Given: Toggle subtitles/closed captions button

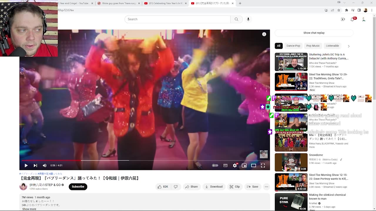Looking at the screenshot, I should [x=225, y=166].
